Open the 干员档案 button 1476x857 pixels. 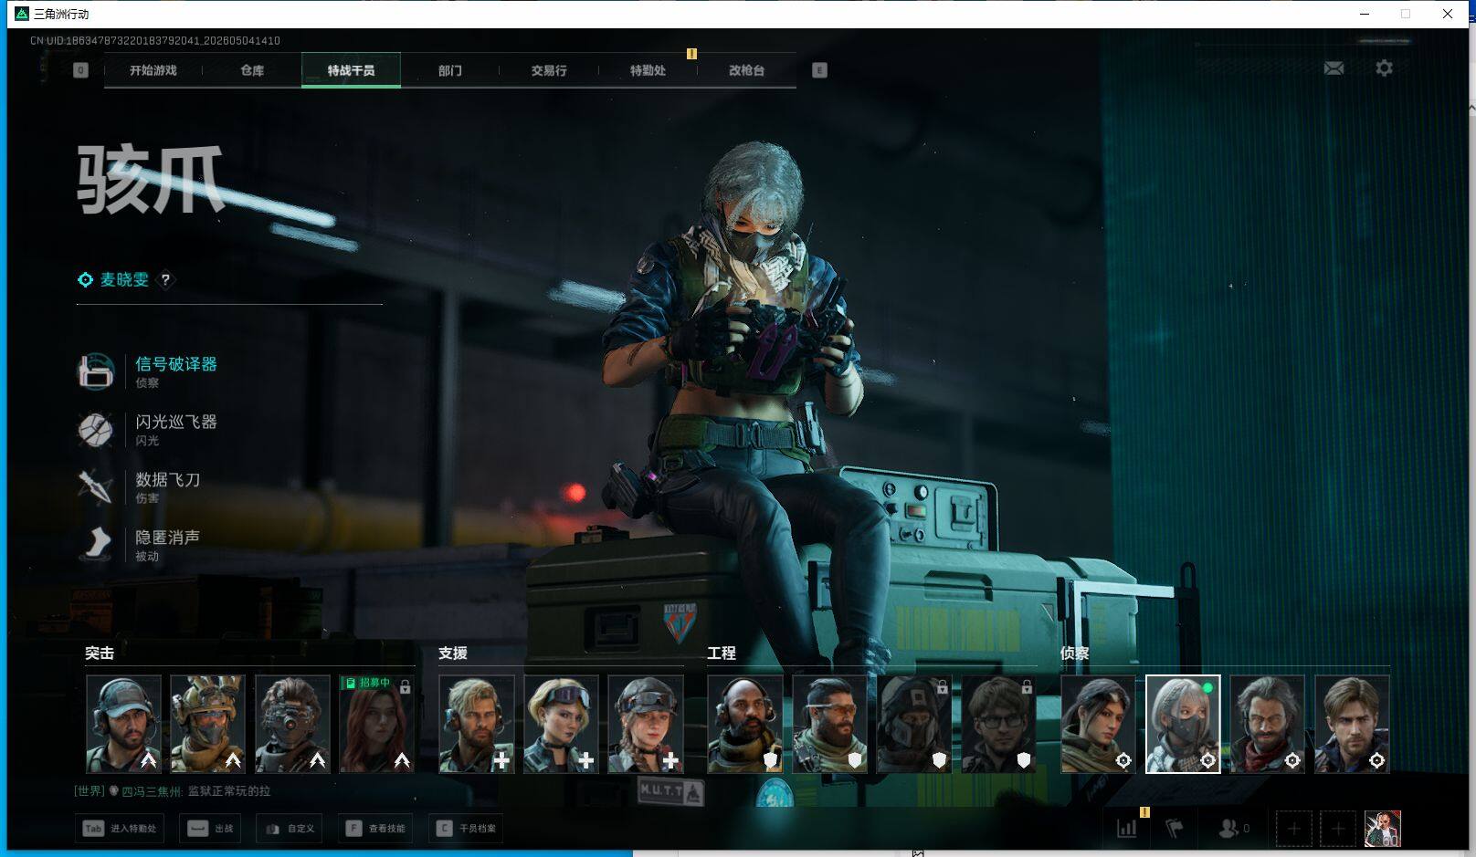466,829
